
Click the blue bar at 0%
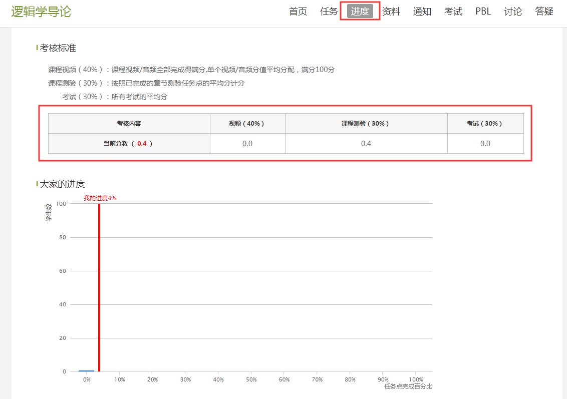click(87, 371)
